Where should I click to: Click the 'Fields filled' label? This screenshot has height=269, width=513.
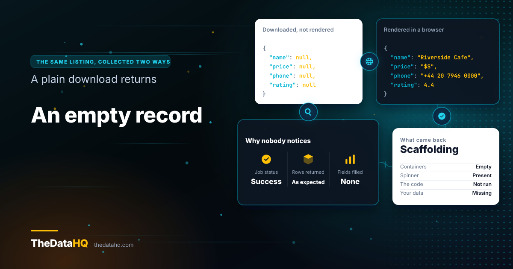point(350,173)
